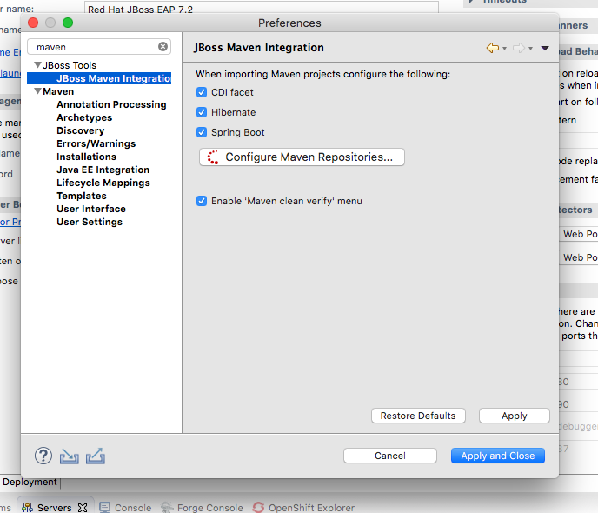The height and width of the screenshot is (513, 598).
Task: Open Templates preferences page
Action: (x=82, y=196)
